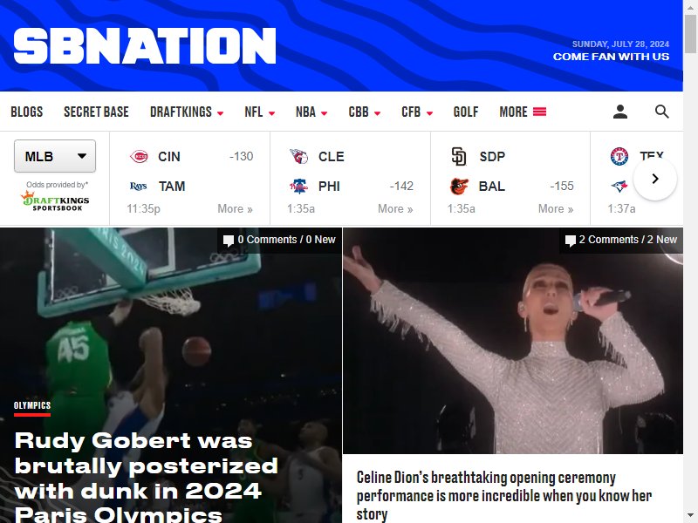Screen dimensions: 698x523
Task: Open the MLB league selector dropdown
Action: (55, 156)
